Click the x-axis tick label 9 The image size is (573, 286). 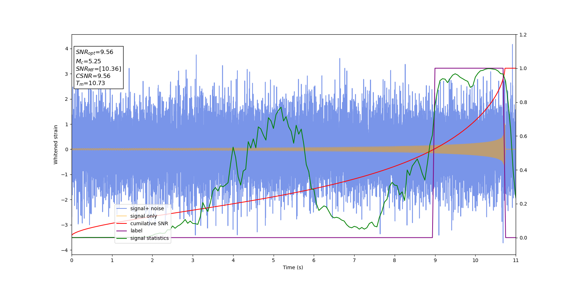(435, 260)
